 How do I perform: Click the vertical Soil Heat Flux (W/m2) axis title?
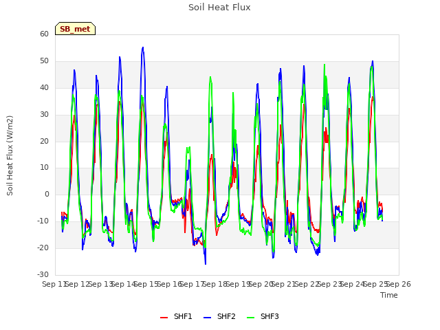10,155
